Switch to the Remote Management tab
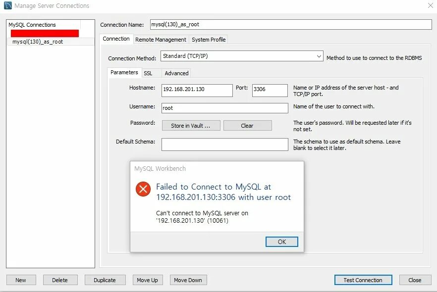 coord(161,40)
